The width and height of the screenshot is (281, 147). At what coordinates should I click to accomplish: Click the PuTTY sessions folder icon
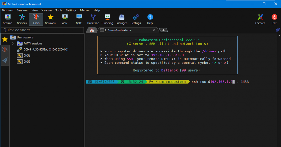[19, 43]
